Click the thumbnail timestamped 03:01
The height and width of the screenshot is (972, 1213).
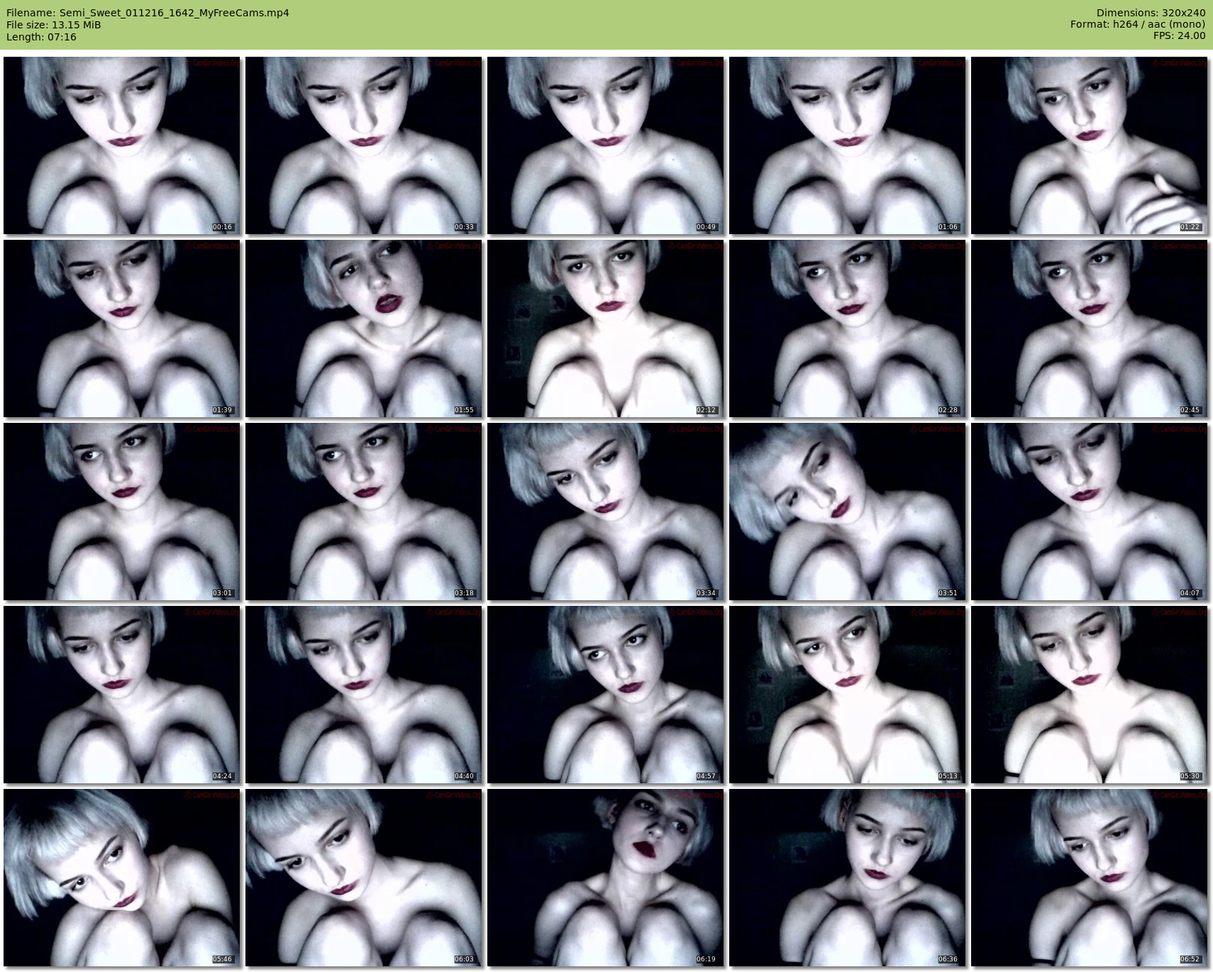pyautogui.click(x=122, y=512)
